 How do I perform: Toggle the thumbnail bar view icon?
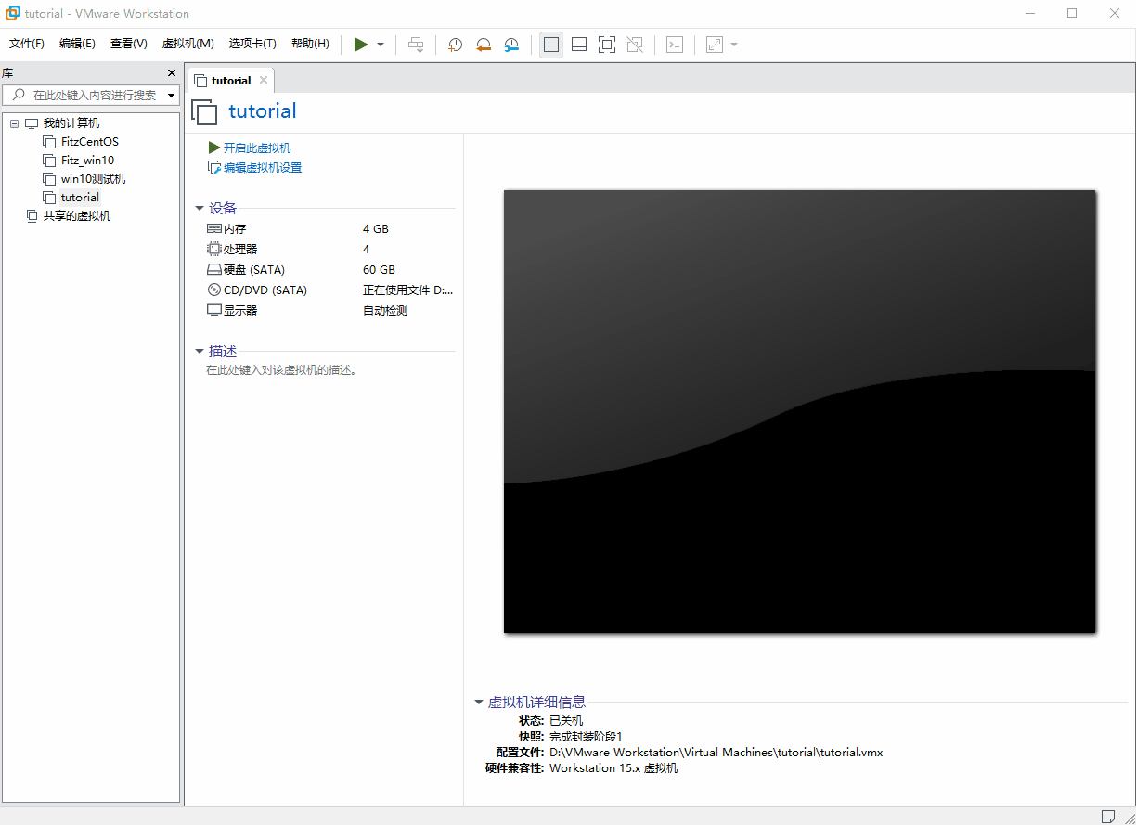click(579, 45)
